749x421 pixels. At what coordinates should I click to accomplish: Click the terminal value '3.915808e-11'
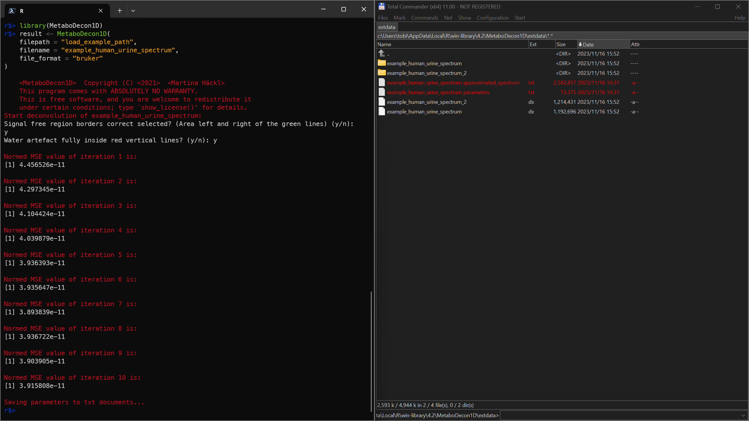(42, 386)
